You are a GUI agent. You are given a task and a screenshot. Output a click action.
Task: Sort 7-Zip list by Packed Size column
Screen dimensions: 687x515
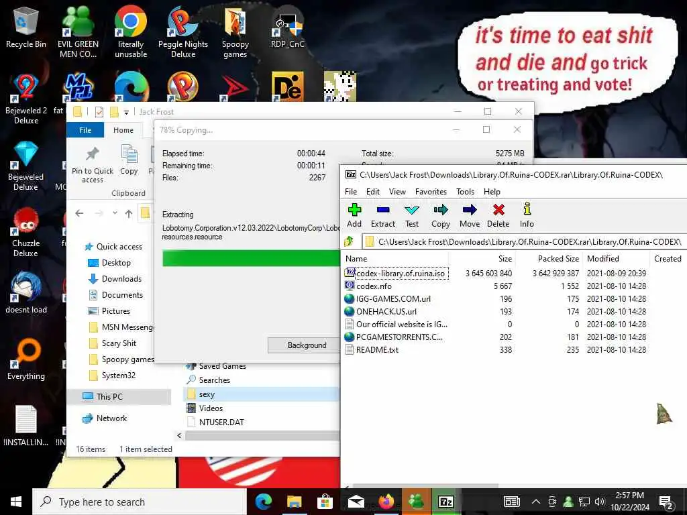tap(549, 258)
